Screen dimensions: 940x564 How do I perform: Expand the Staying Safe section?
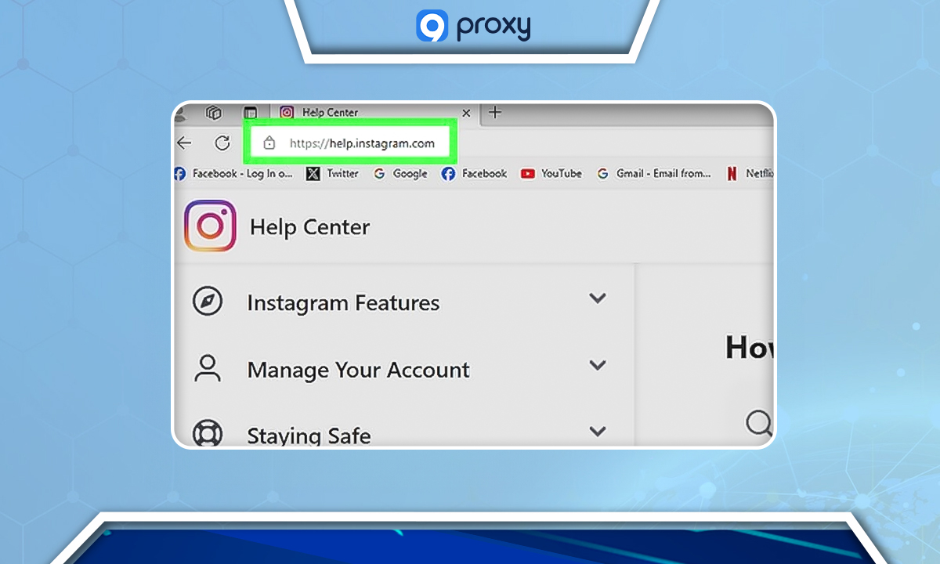pyautogui.click(x=598, y=431)
